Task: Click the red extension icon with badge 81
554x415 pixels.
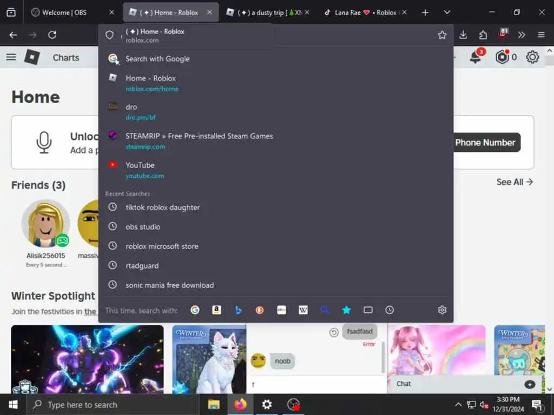Action: pos(503,34)
